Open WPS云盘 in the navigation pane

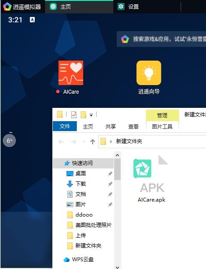(x=79, y=260)
